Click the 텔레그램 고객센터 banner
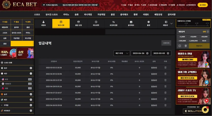Viewport: 212px width, 116px height. (193, 78)
